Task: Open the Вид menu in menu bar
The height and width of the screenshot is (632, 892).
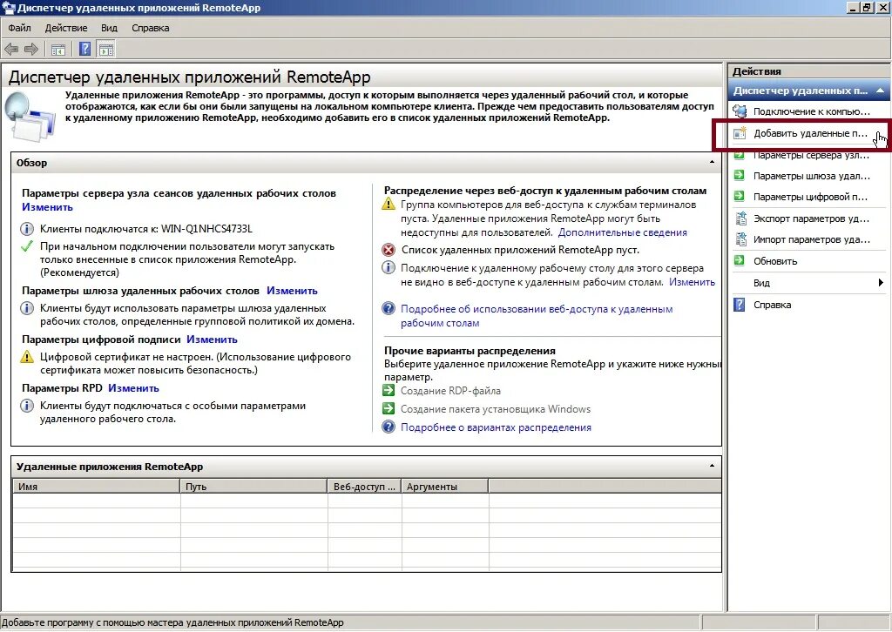Action: point(109,28)
